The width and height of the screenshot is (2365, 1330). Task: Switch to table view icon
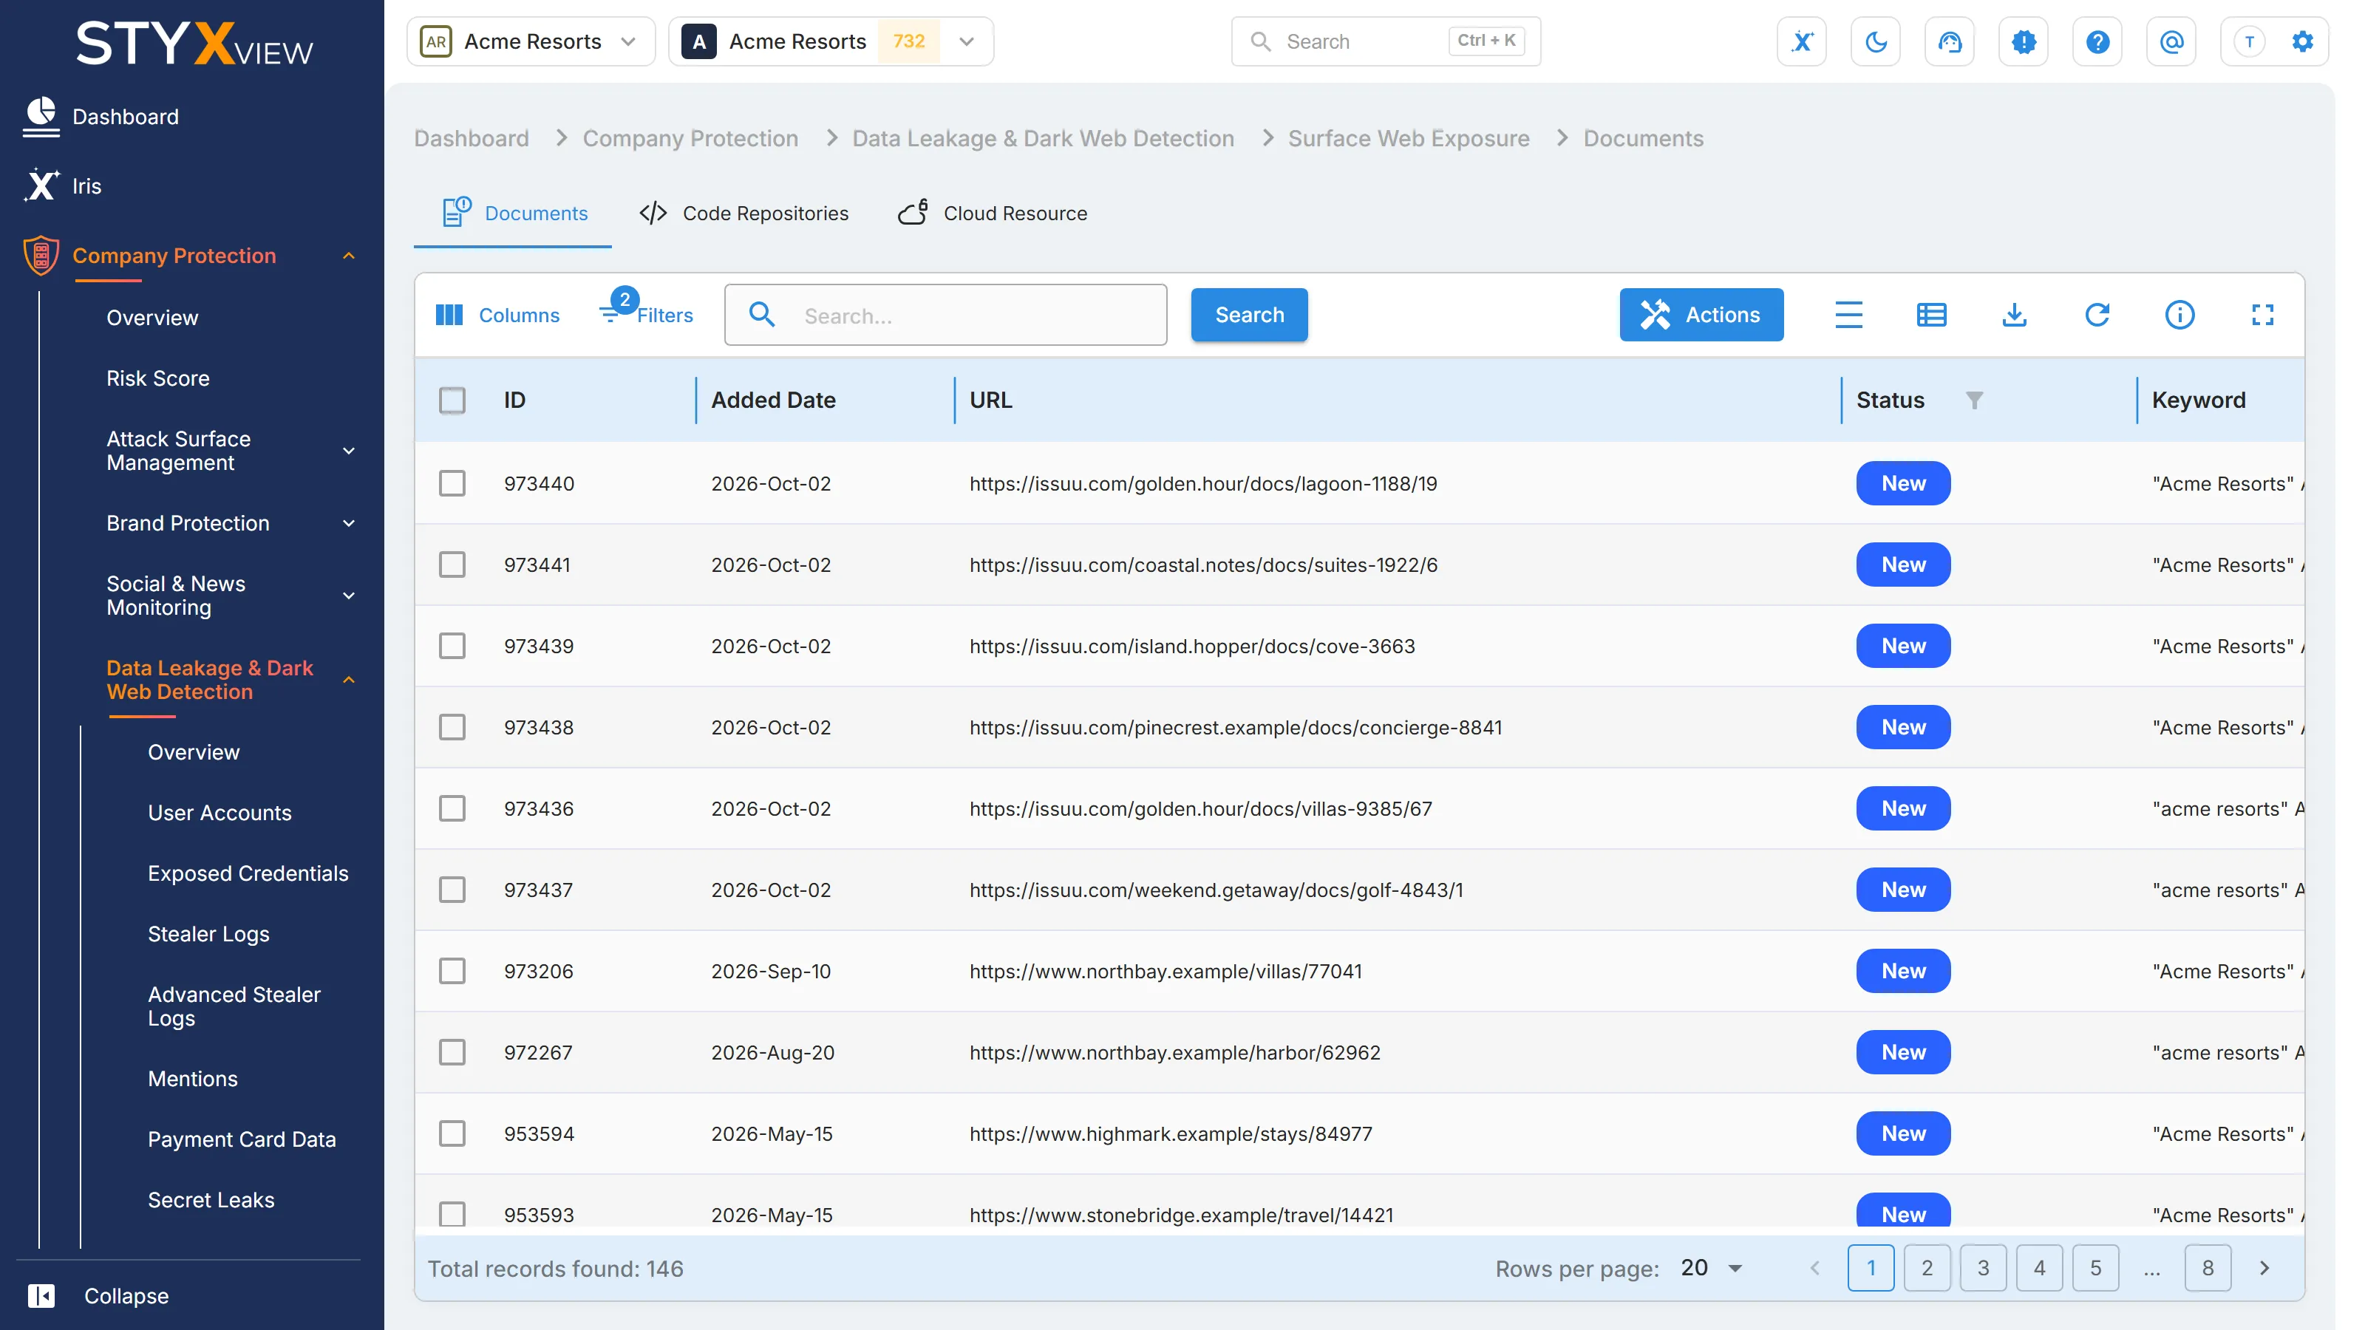[1930, 315]
